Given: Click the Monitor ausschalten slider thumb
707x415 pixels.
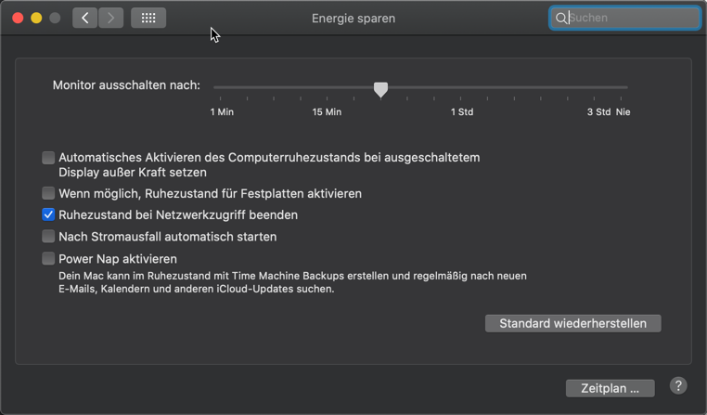Looking at the screenshot, I should coord(380,88).
